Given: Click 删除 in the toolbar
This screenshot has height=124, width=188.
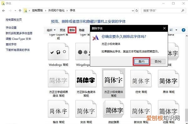Looking at the screenshot, I should 72,30.
